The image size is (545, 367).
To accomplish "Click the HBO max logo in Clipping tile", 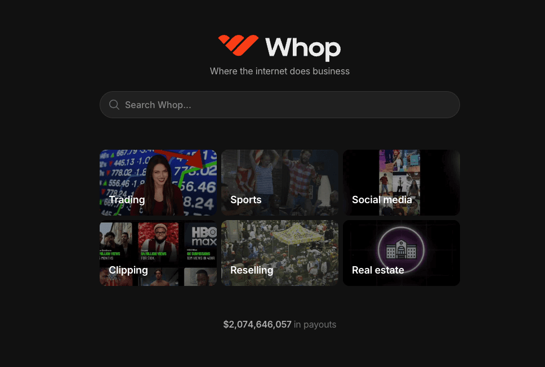I will 204,236.
